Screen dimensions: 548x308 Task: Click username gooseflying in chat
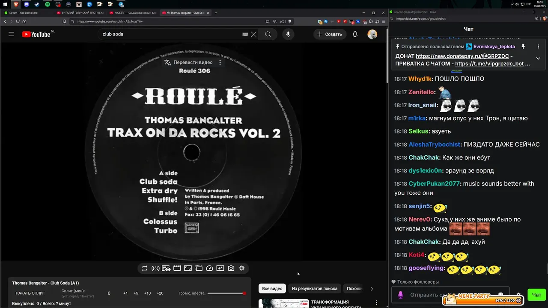(x=426, y=268)
